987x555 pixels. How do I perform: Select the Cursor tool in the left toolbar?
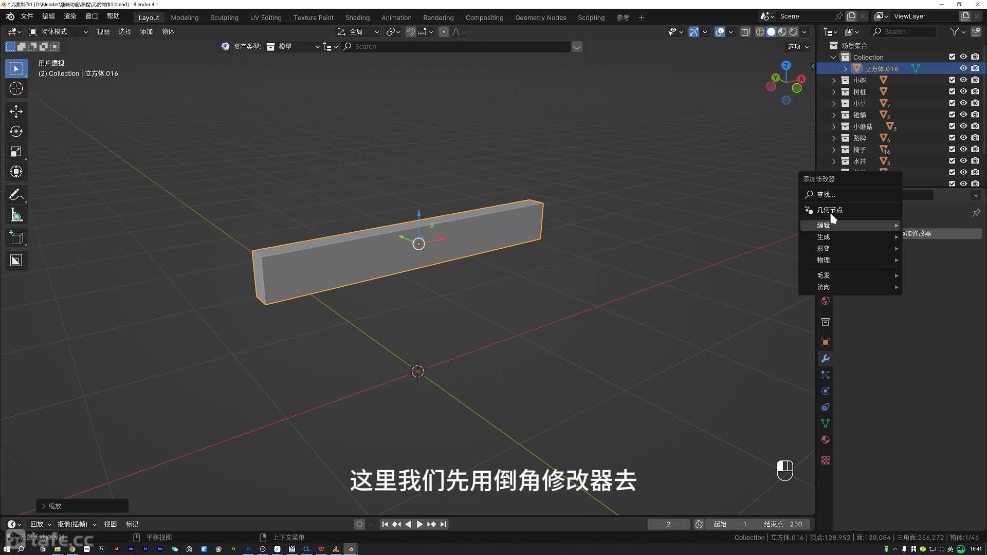tap(16, 88)
